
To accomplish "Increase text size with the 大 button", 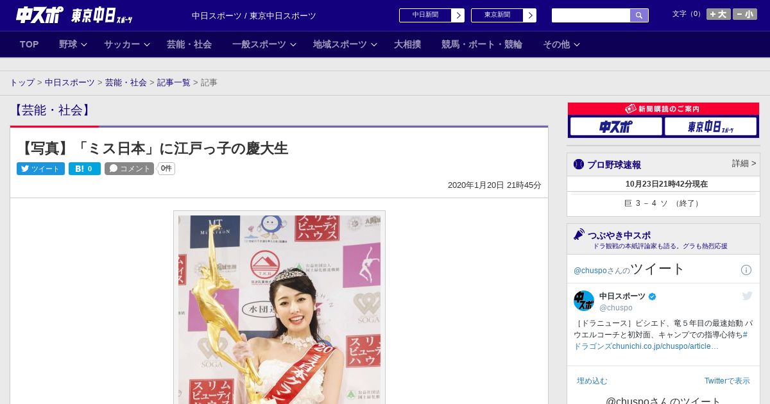I will (x=719, y=14).
